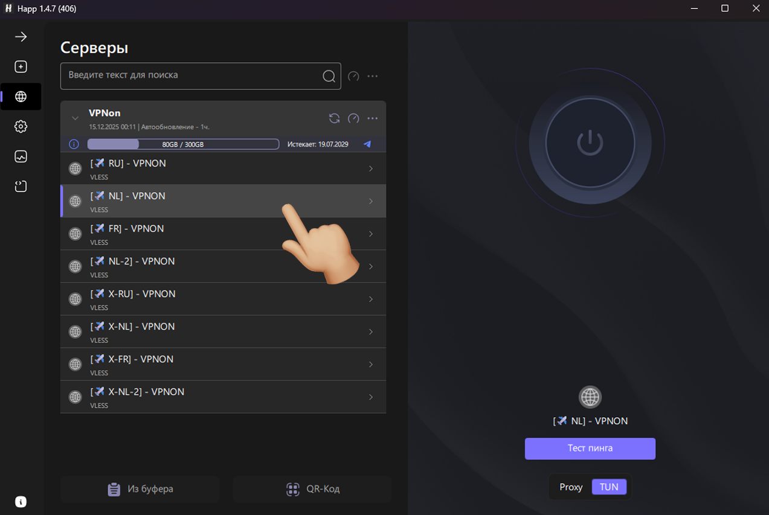Expand the sidebar with the arrow icon

[x=21, y=37]
